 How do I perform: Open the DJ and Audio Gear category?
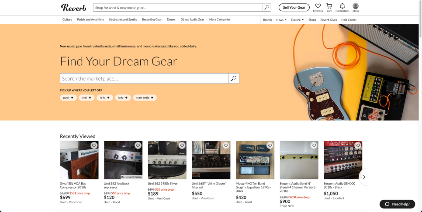point(192,20)
